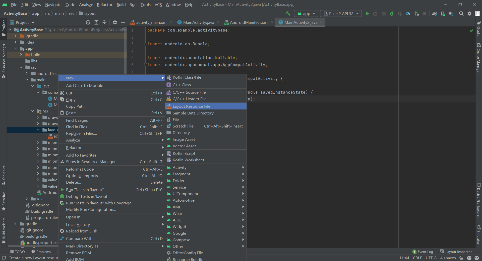Screen dimensions: 482x261
Task: Click the Make Project hammer icon
Action: tap(288, 14)
